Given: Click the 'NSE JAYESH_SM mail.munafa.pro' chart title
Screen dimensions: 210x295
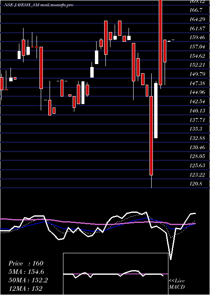Looking at the screenshot, I should 39,5.
